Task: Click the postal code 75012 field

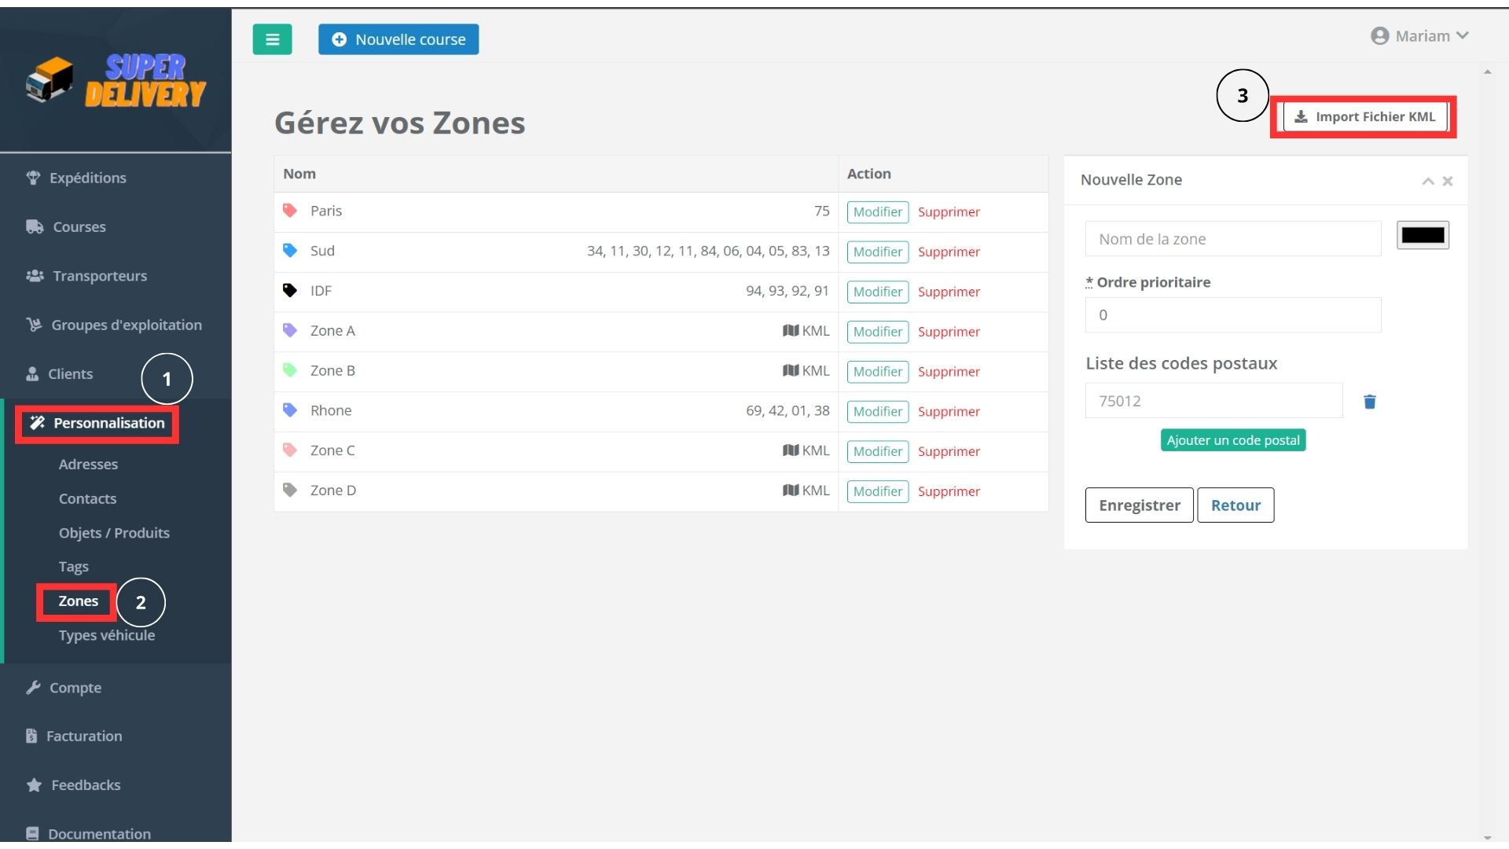Action: coord(1213,401)
